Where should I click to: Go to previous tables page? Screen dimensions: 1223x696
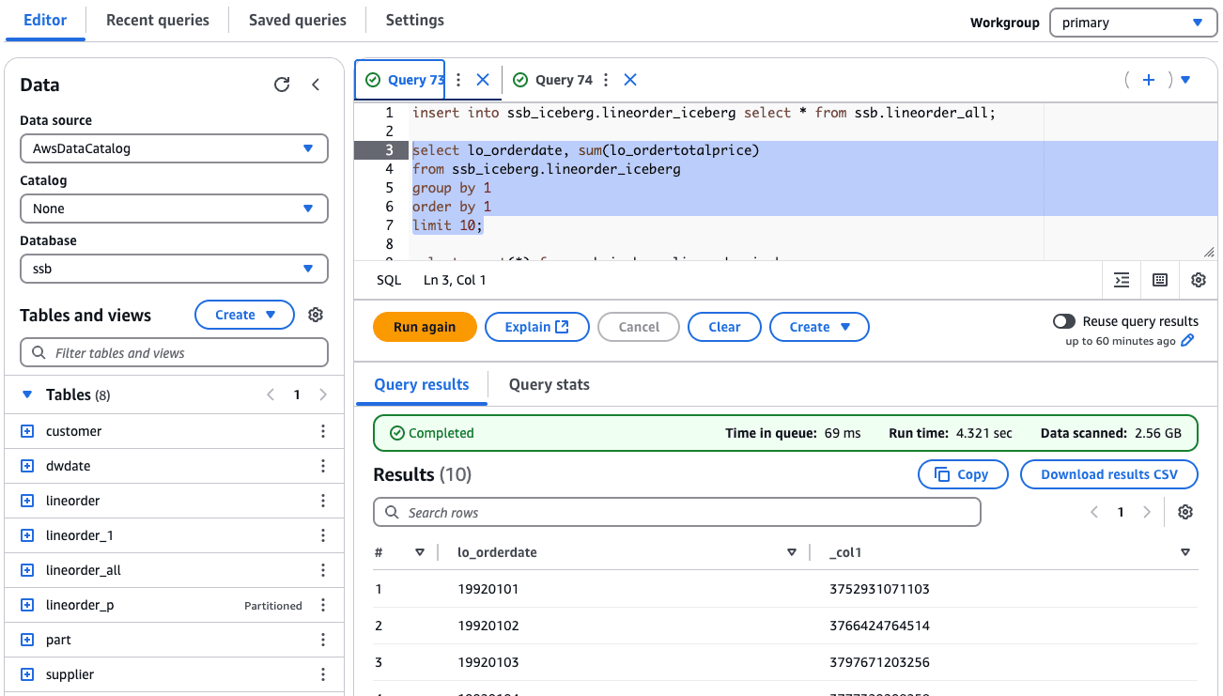click(x=271, y=394)
